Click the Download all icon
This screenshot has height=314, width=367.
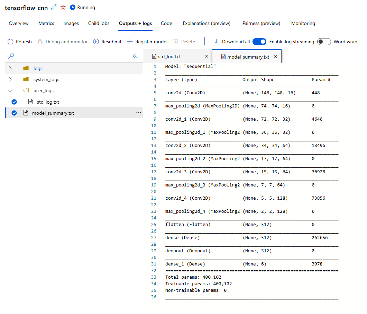click(216, 42)
